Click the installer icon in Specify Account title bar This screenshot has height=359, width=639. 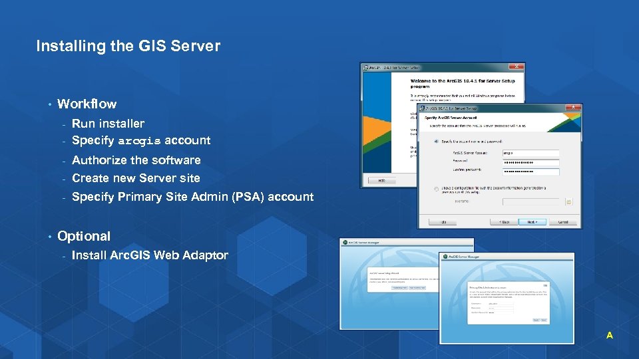point(422,108)
